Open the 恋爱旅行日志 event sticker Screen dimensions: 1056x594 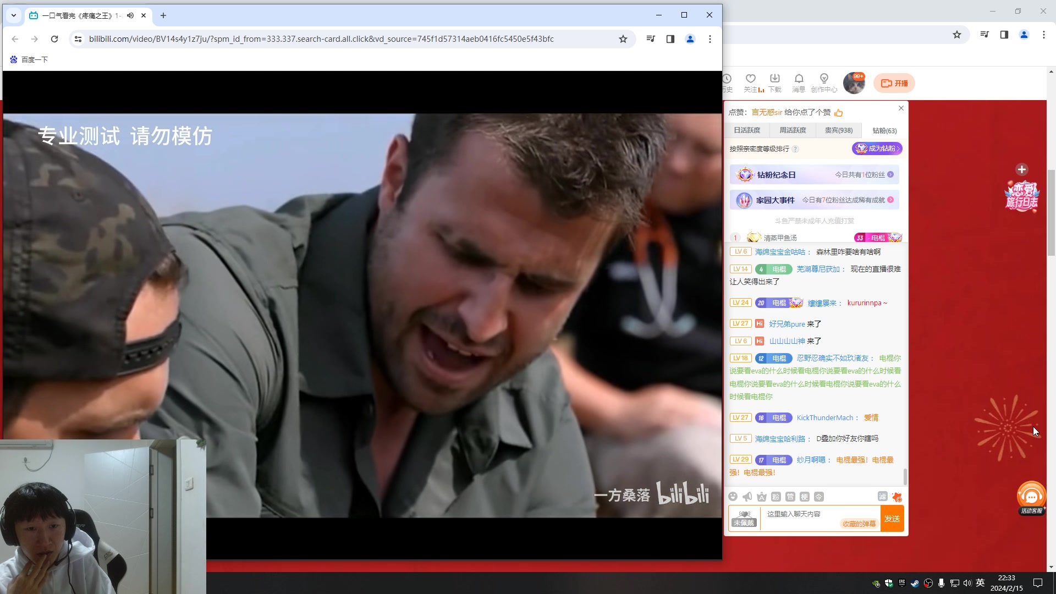click(x=1022, y=196)
